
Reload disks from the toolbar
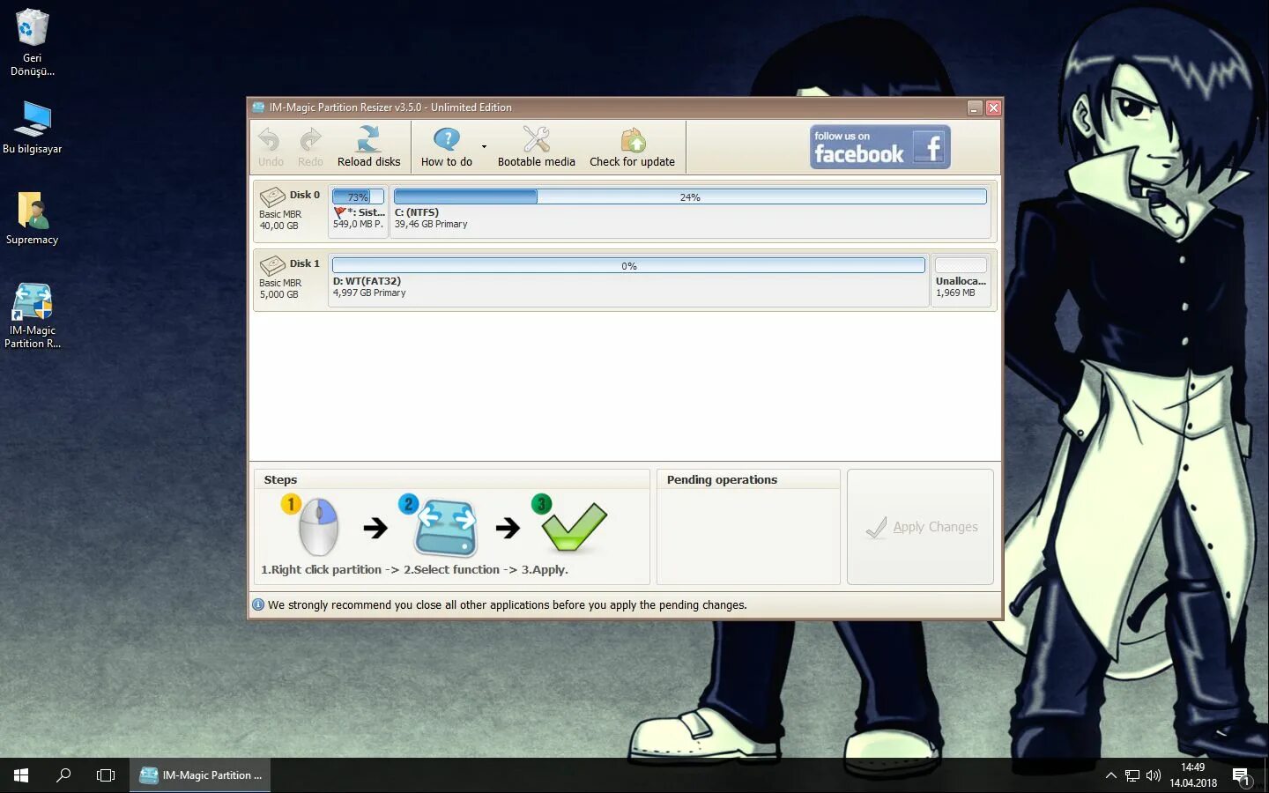(368, 146)
